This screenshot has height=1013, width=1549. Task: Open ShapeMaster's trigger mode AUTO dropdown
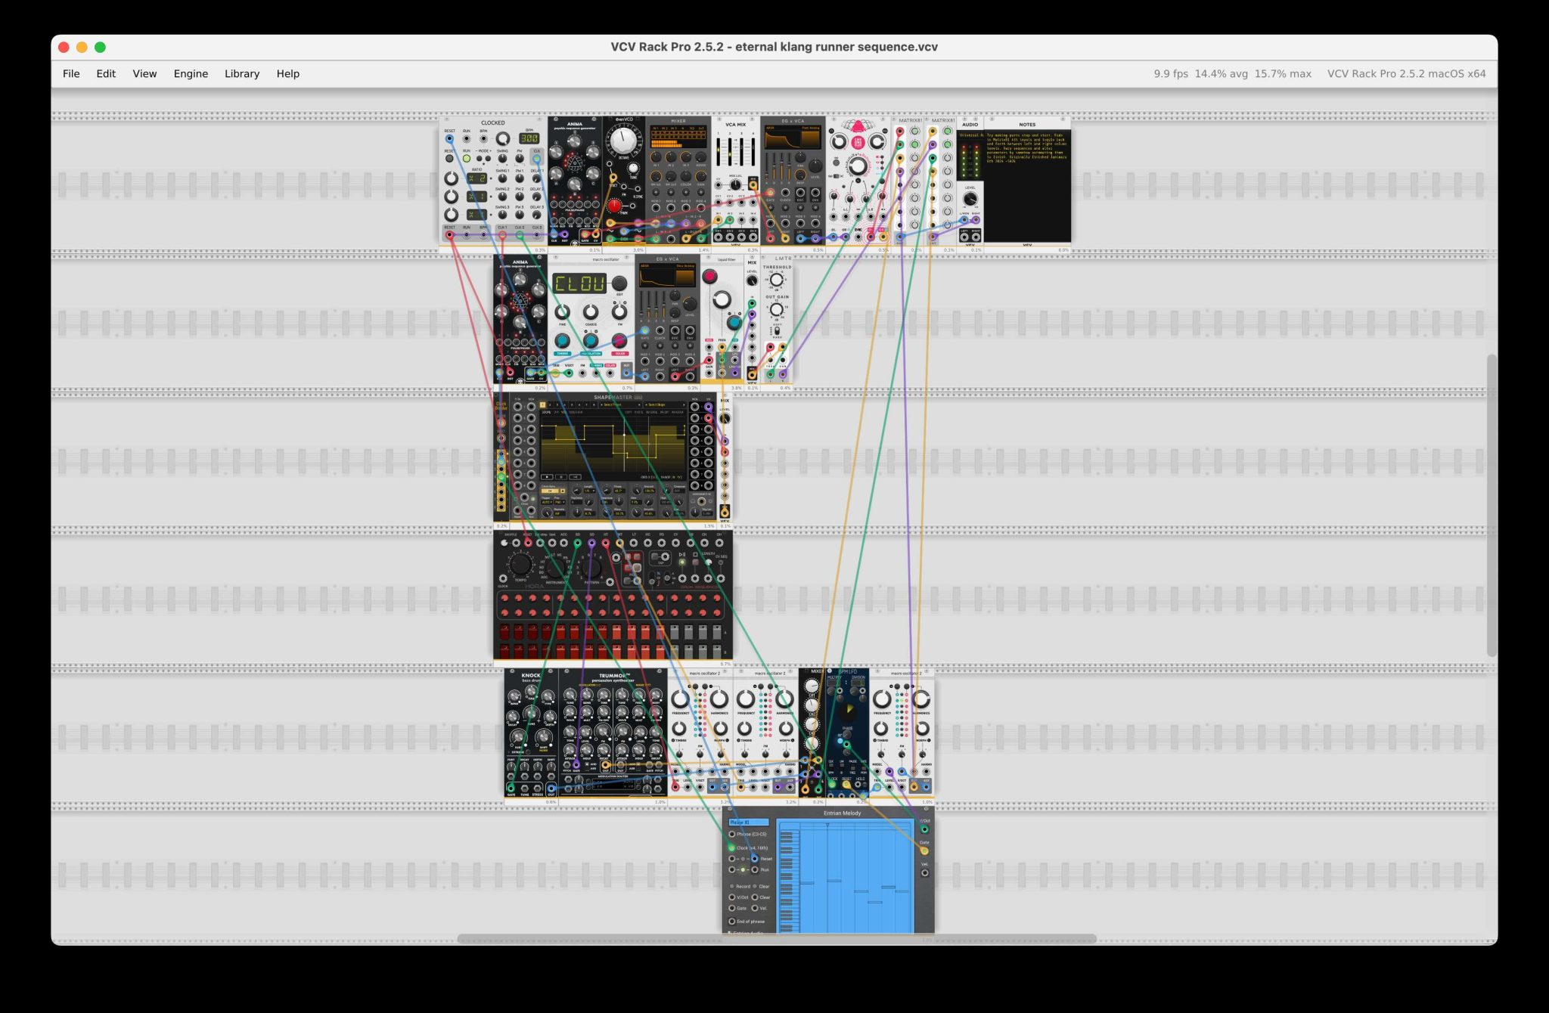[547, 502]
